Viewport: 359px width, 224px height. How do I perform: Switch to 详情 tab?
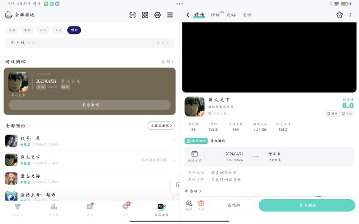tap(199, 15)
